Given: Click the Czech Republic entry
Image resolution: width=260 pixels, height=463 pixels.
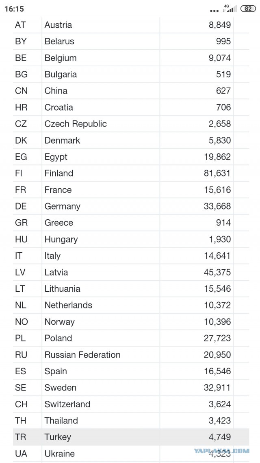Looking at the screenshot, I should coord(76,124).
